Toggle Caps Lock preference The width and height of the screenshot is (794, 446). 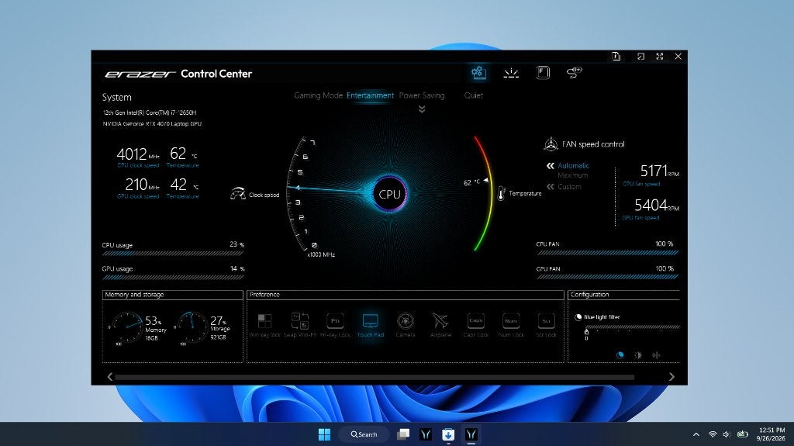click(475, 325)
